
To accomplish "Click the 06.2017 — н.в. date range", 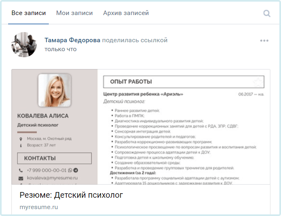I will pos(251,94).
